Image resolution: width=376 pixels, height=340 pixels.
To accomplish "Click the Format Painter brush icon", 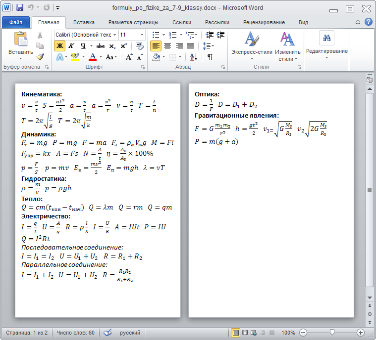I will [x=40, y=57].
